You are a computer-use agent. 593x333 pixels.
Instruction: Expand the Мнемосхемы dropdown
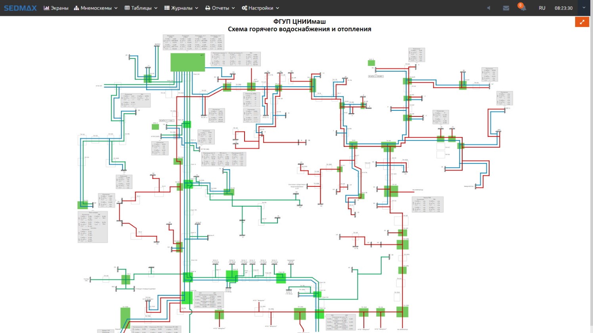click(x=96, y=8)
